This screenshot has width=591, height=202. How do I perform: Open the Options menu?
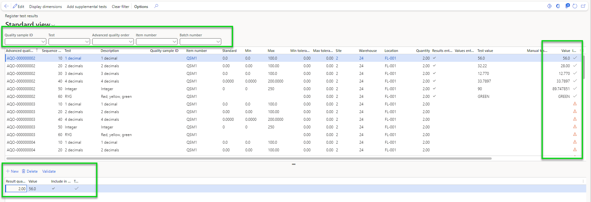[141, 7]
